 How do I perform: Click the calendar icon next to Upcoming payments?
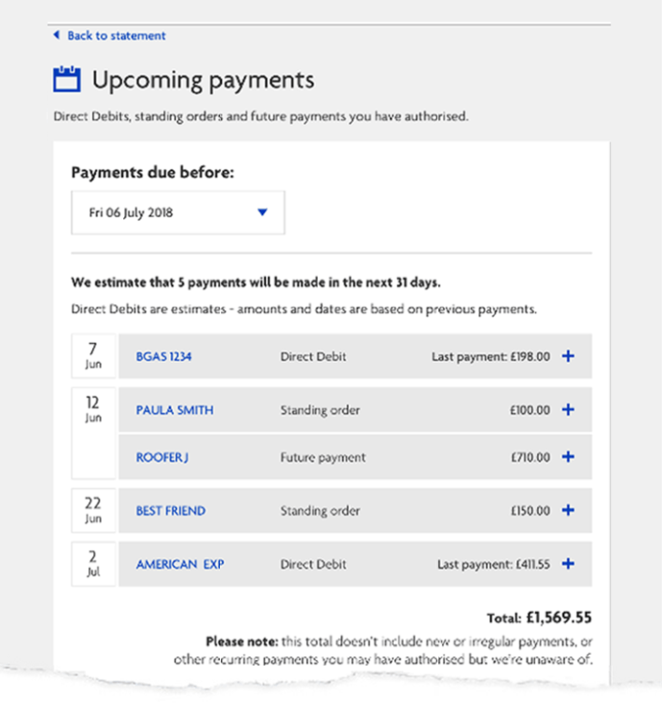coord(67,79)
